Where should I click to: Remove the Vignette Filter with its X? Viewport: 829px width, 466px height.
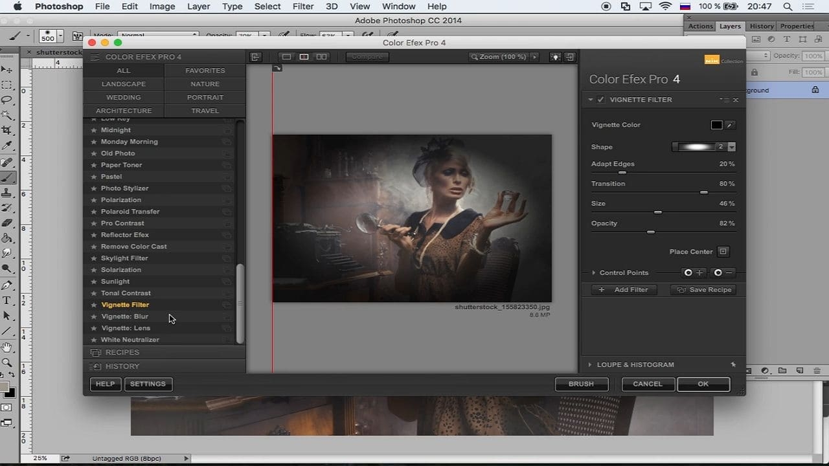tap(736, 100)
